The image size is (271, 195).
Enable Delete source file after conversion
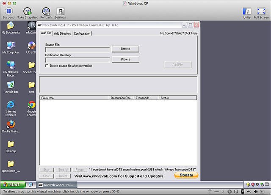47,66
